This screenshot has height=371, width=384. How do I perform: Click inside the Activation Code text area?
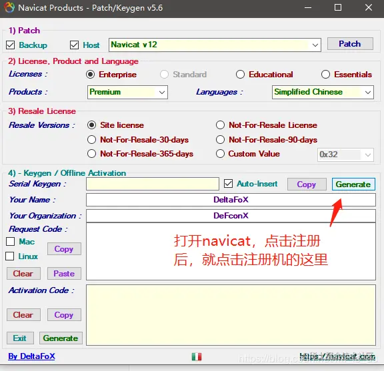pyautogui.click(x=231, y=315)
